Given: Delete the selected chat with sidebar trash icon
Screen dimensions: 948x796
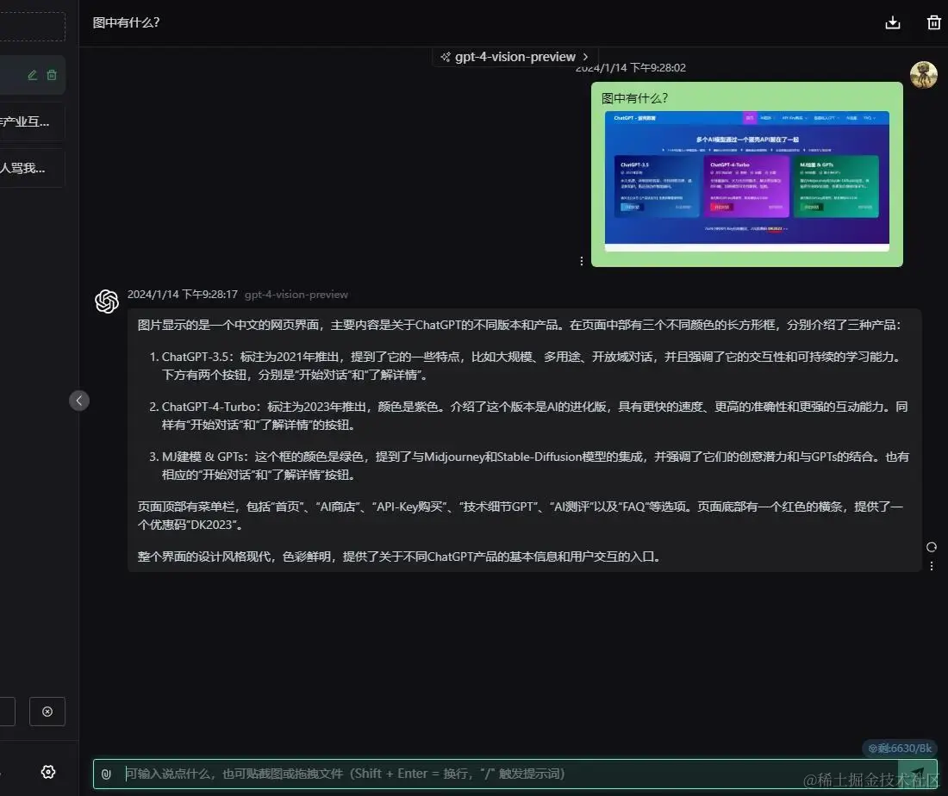Looking at the screenshot, I should pos(52,75).
